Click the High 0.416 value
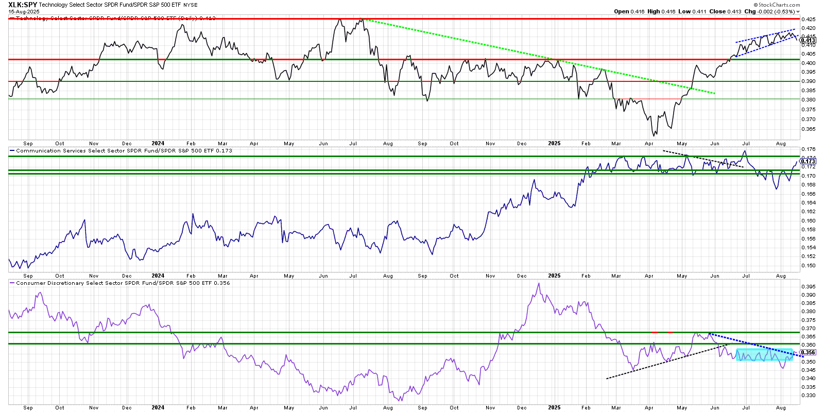 coord(661,11)
